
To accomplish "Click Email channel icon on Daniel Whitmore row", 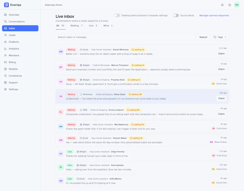I will click(81, 50).
